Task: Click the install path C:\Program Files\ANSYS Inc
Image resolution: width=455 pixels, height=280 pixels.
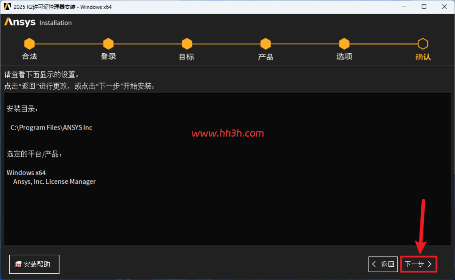Action: [x=52, y=127]
